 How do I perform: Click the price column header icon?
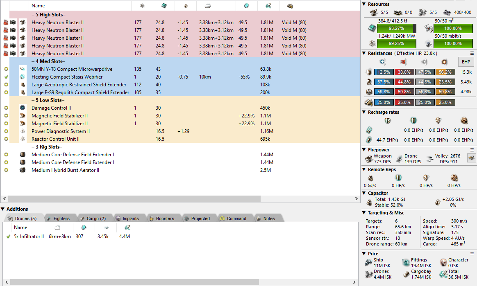(268, 6)
